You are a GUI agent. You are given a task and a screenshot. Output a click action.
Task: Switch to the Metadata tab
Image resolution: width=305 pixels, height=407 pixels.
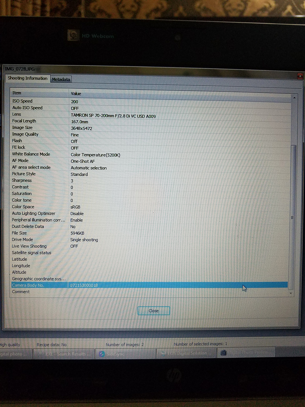(x=61, y=79)
